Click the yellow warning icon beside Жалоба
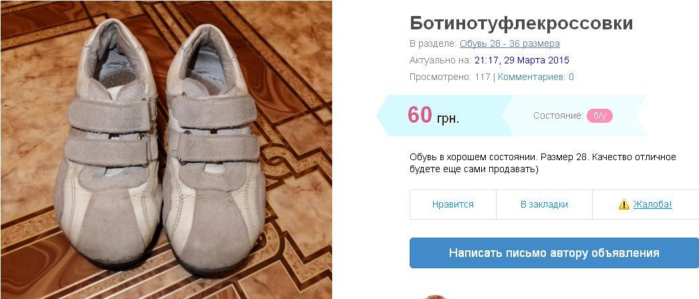 [x=623, y=204]
